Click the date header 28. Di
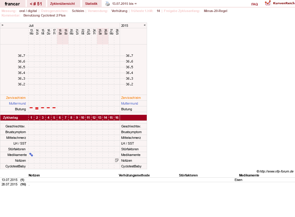The height and width of the screenshot is (217, 295). pos(117,32)
